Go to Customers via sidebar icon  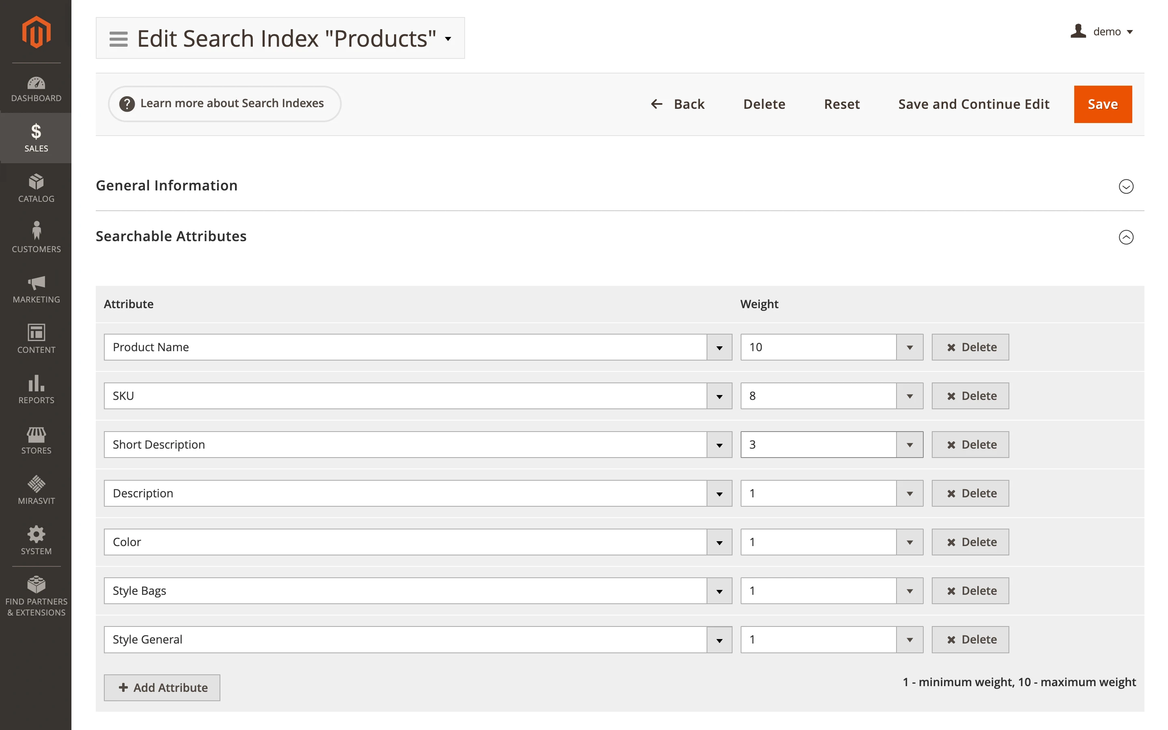pyautogui.click(x=36, y=237)
